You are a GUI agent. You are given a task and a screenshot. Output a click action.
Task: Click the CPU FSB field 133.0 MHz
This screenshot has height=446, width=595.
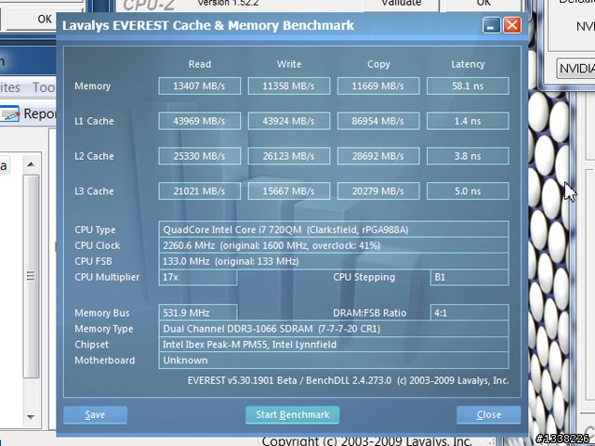334,261
